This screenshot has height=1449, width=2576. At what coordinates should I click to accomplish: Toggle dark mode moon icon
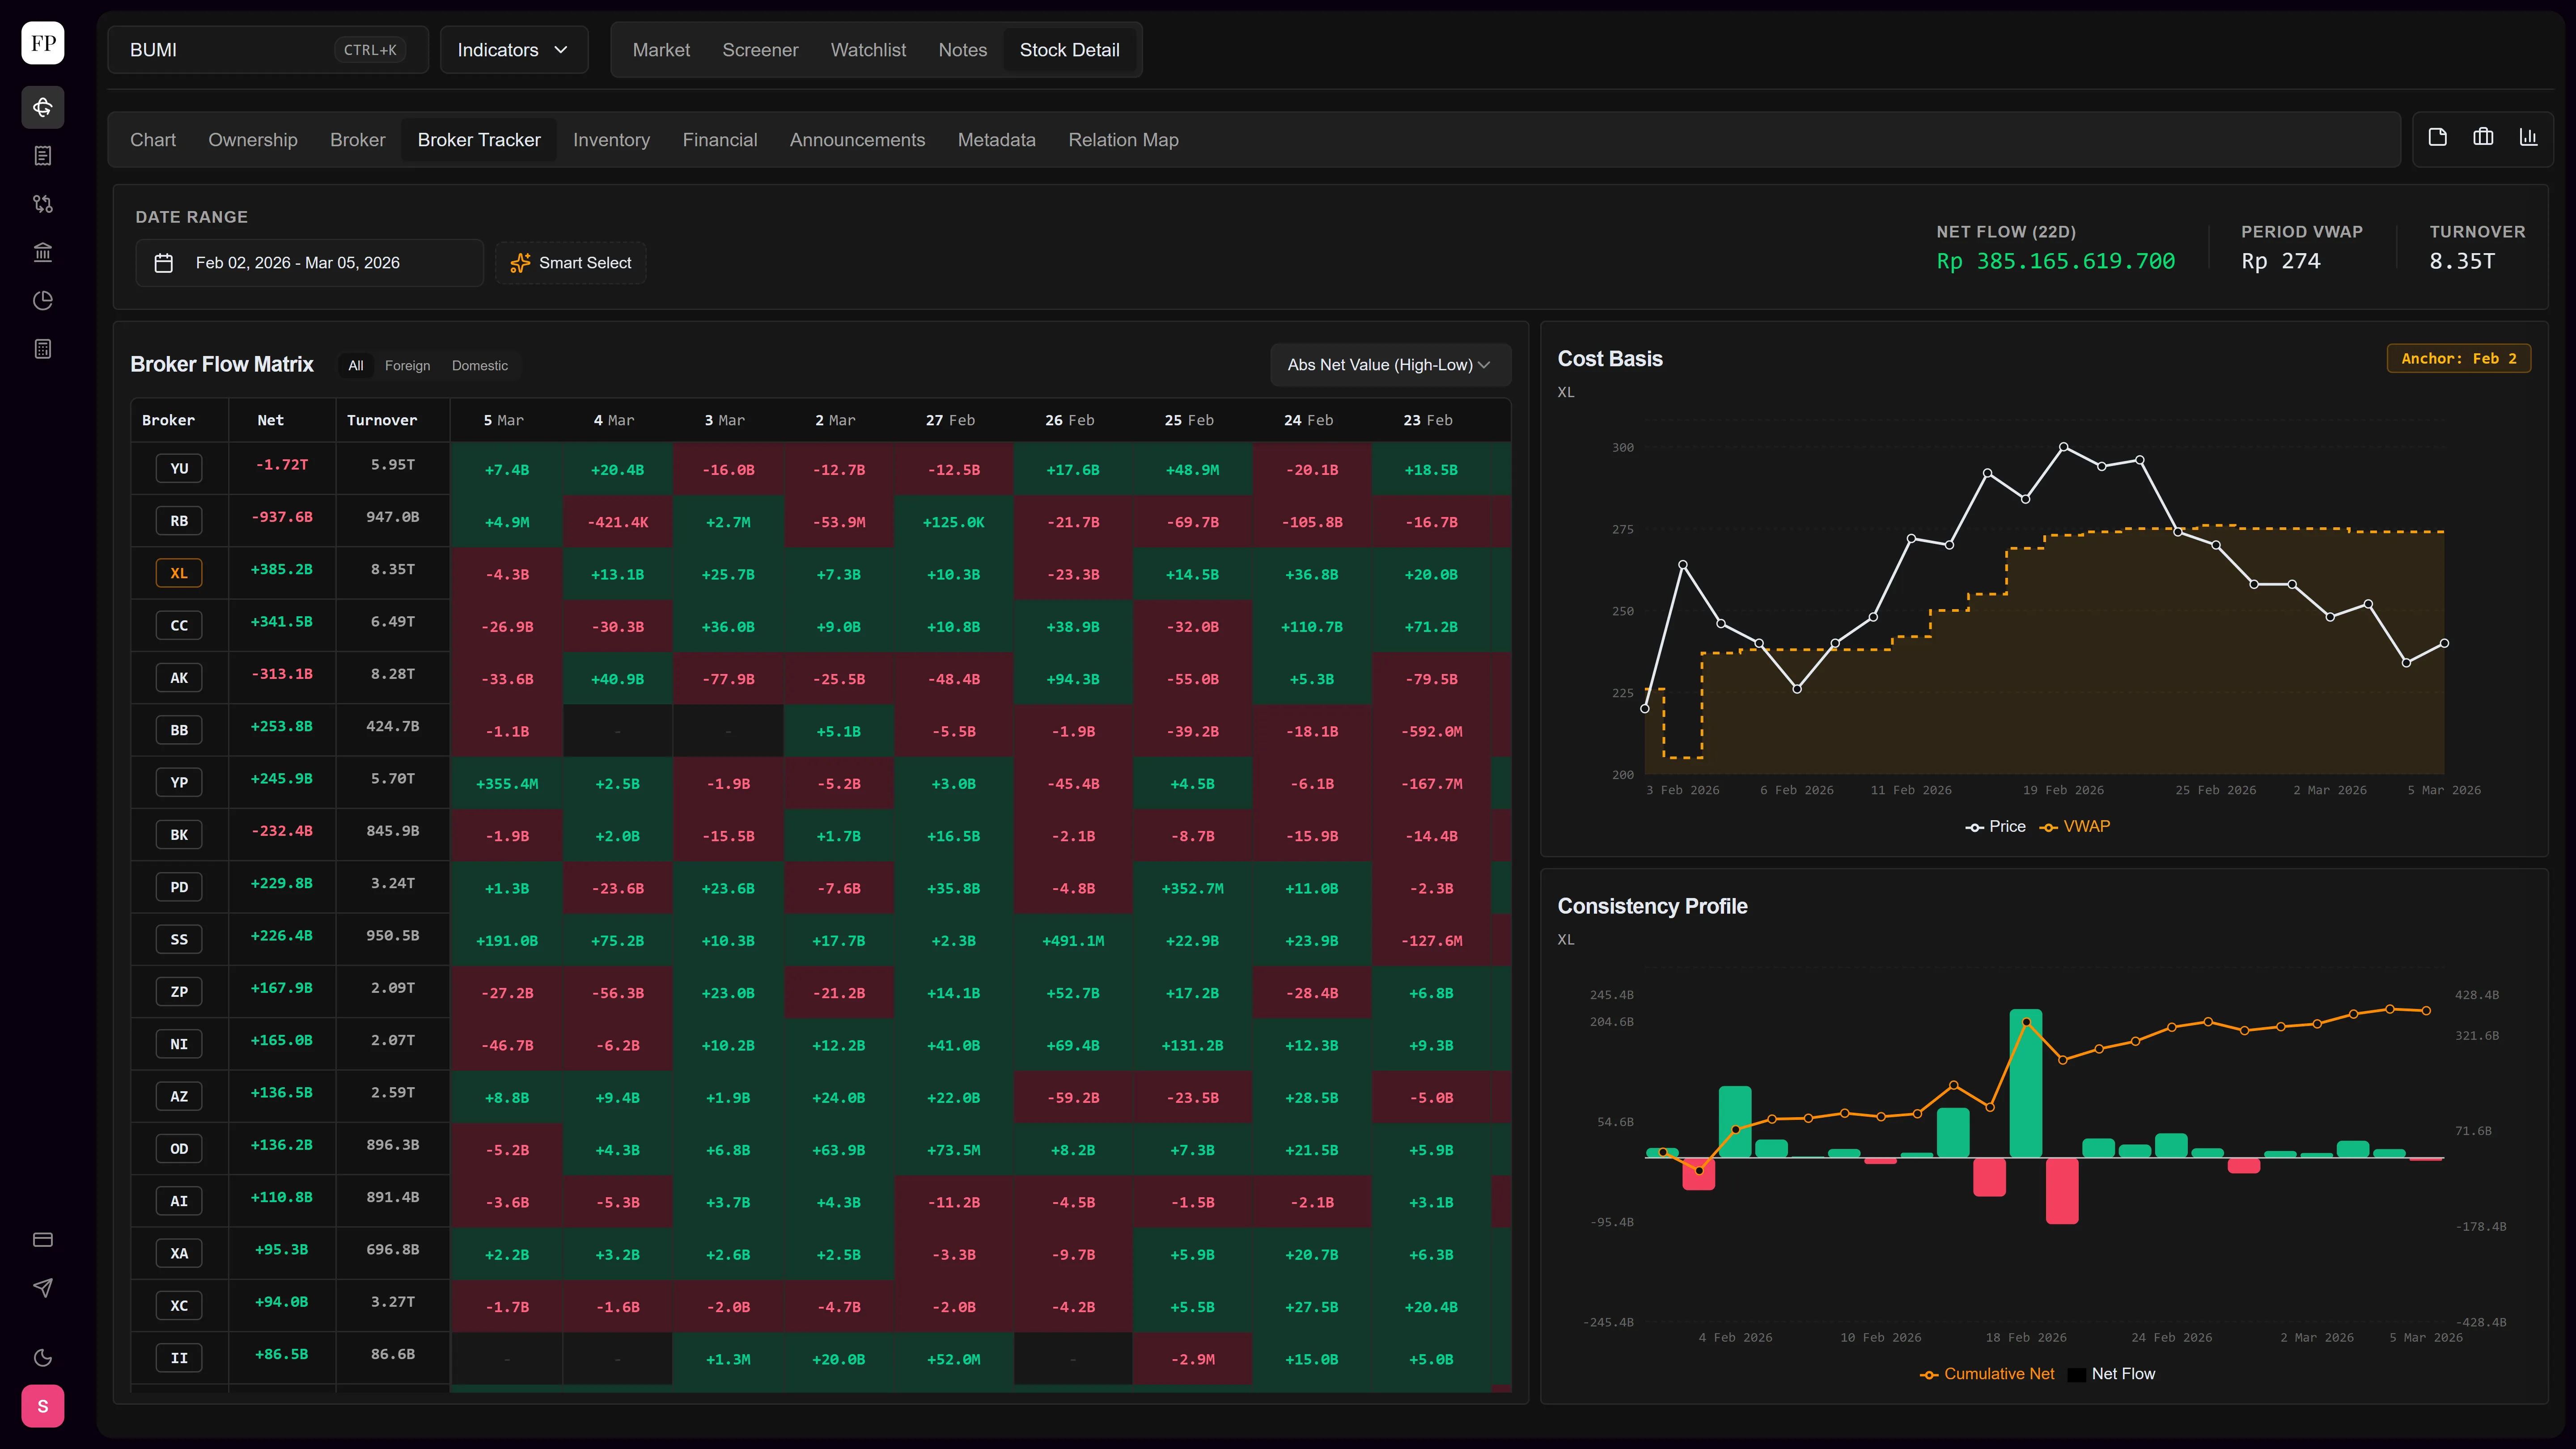pos(43,1358)
